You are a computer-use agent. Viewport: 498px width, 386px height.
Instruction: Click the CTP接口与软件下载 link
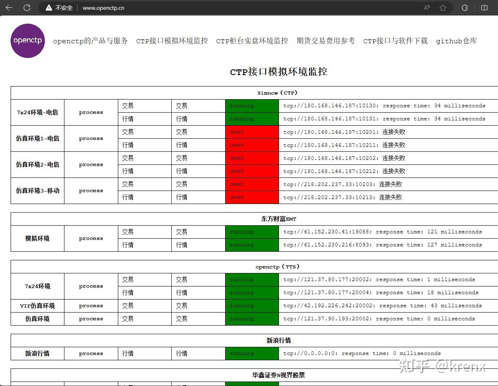click(395, 41)
